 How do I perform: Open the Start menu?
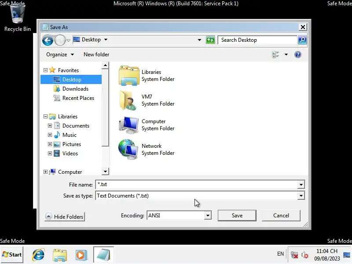(12, 255)
